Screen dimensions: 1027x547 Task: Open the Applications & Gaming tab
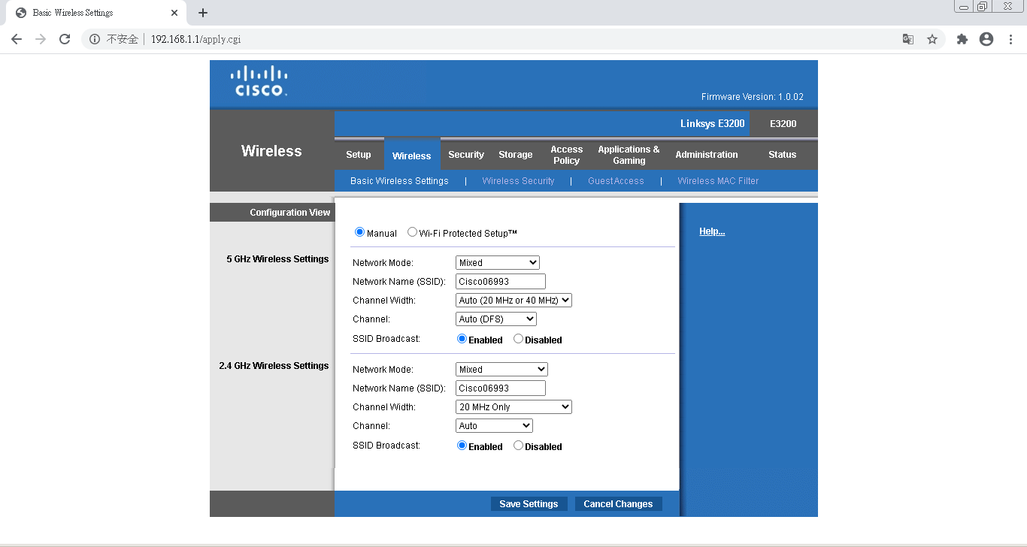click(629, 155)
